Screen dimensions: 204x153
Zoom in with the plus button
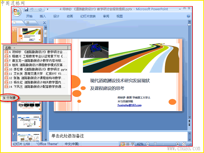177,144
